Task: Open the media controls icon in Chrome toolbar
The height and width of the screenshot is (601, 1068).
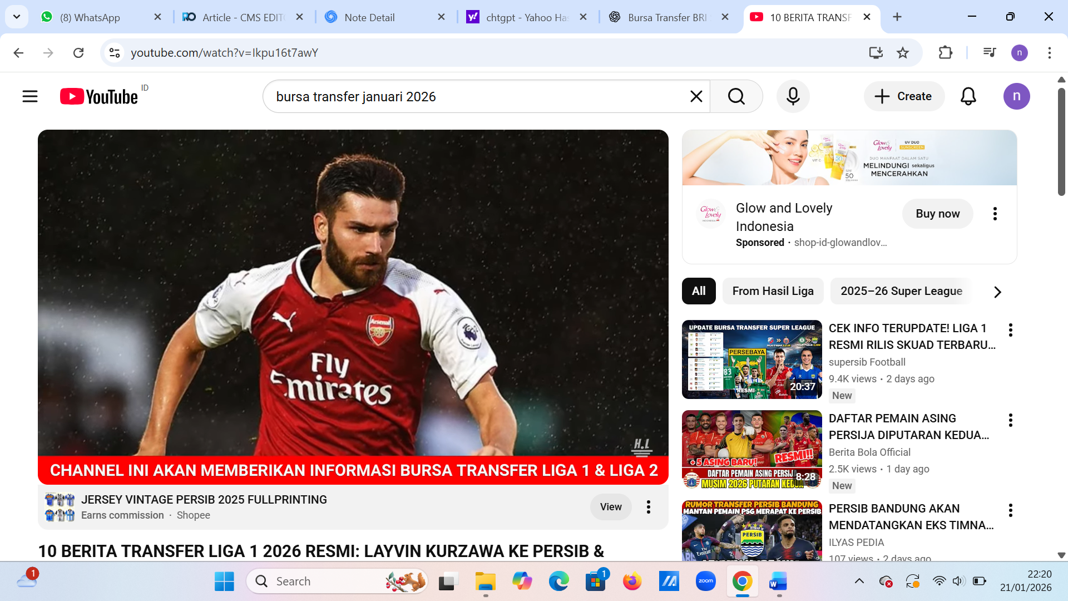Action: [990, 53]
